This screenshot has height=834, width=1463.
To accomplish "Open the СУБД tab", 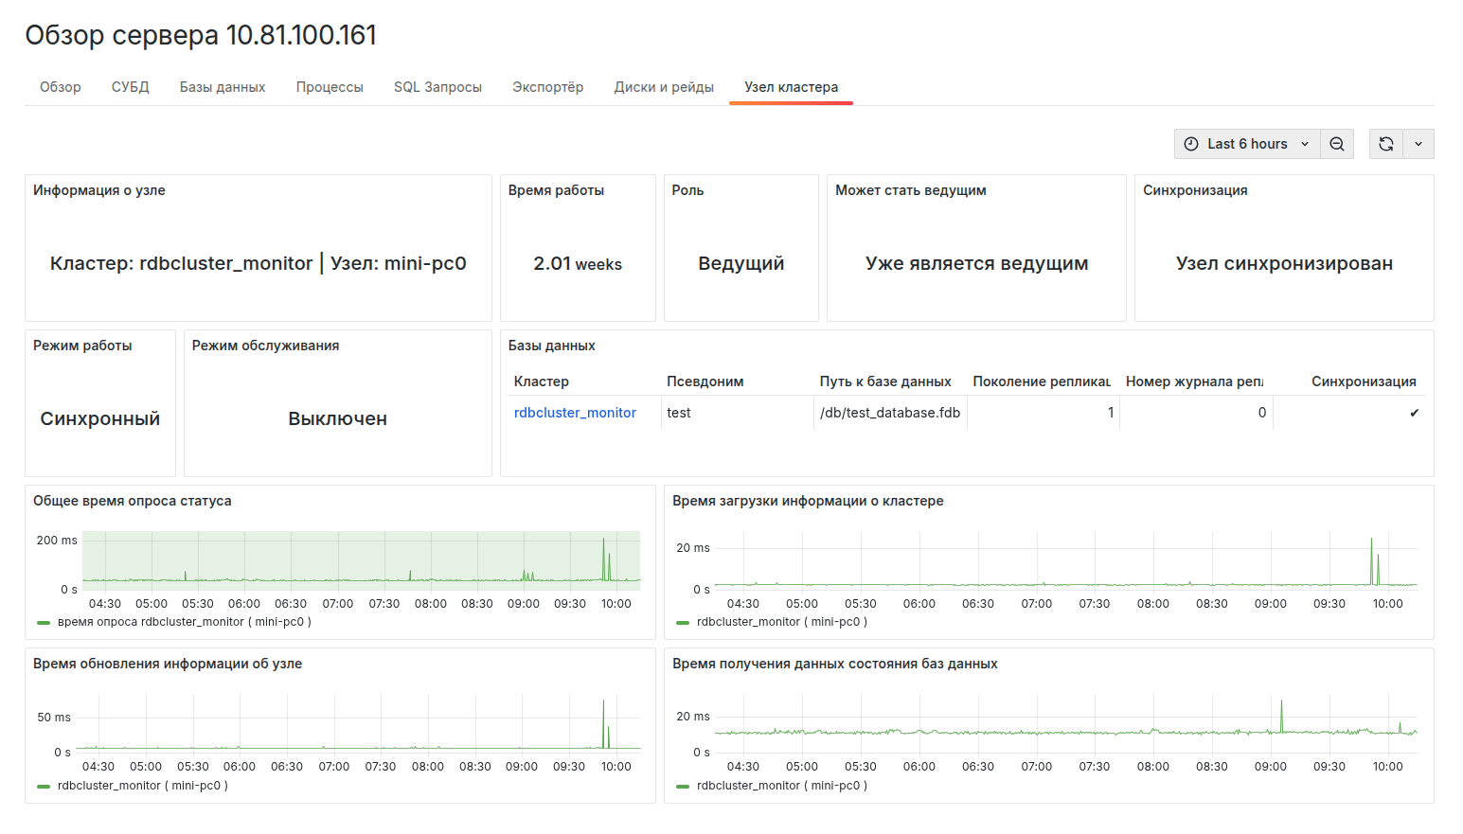I will click(130, 87).
